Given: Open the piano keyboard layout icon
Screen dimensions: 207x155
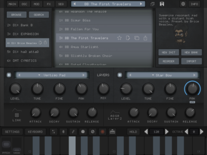Looking at the screenshot, I should click(112, 132).
